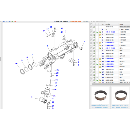Click the Print button

click(x=85, y=21)
